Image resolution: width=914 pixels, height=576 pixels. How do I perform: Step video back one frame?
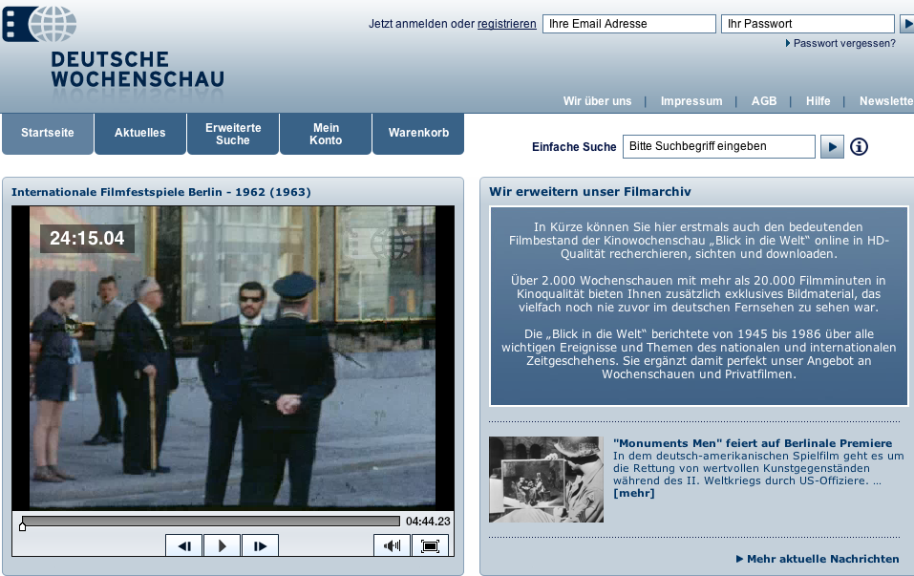tap(184, 545)
